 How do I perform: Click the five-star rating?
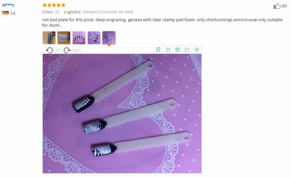click(x=54, y=5)
